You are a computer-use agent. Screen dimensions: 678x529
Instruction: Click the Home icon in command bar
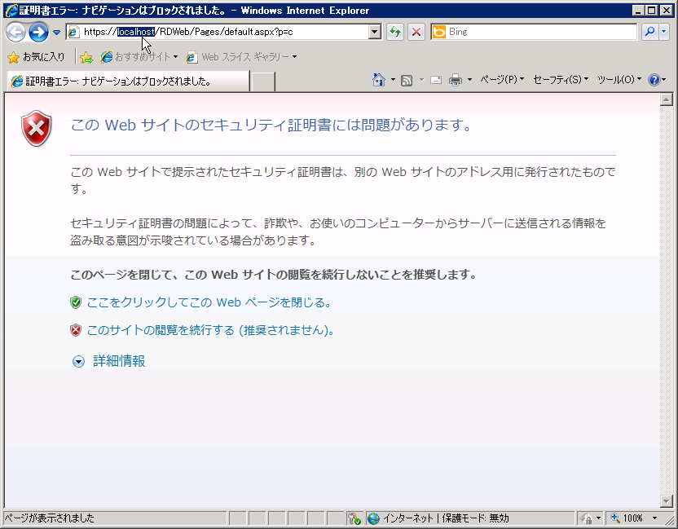(x=379, y=80)
